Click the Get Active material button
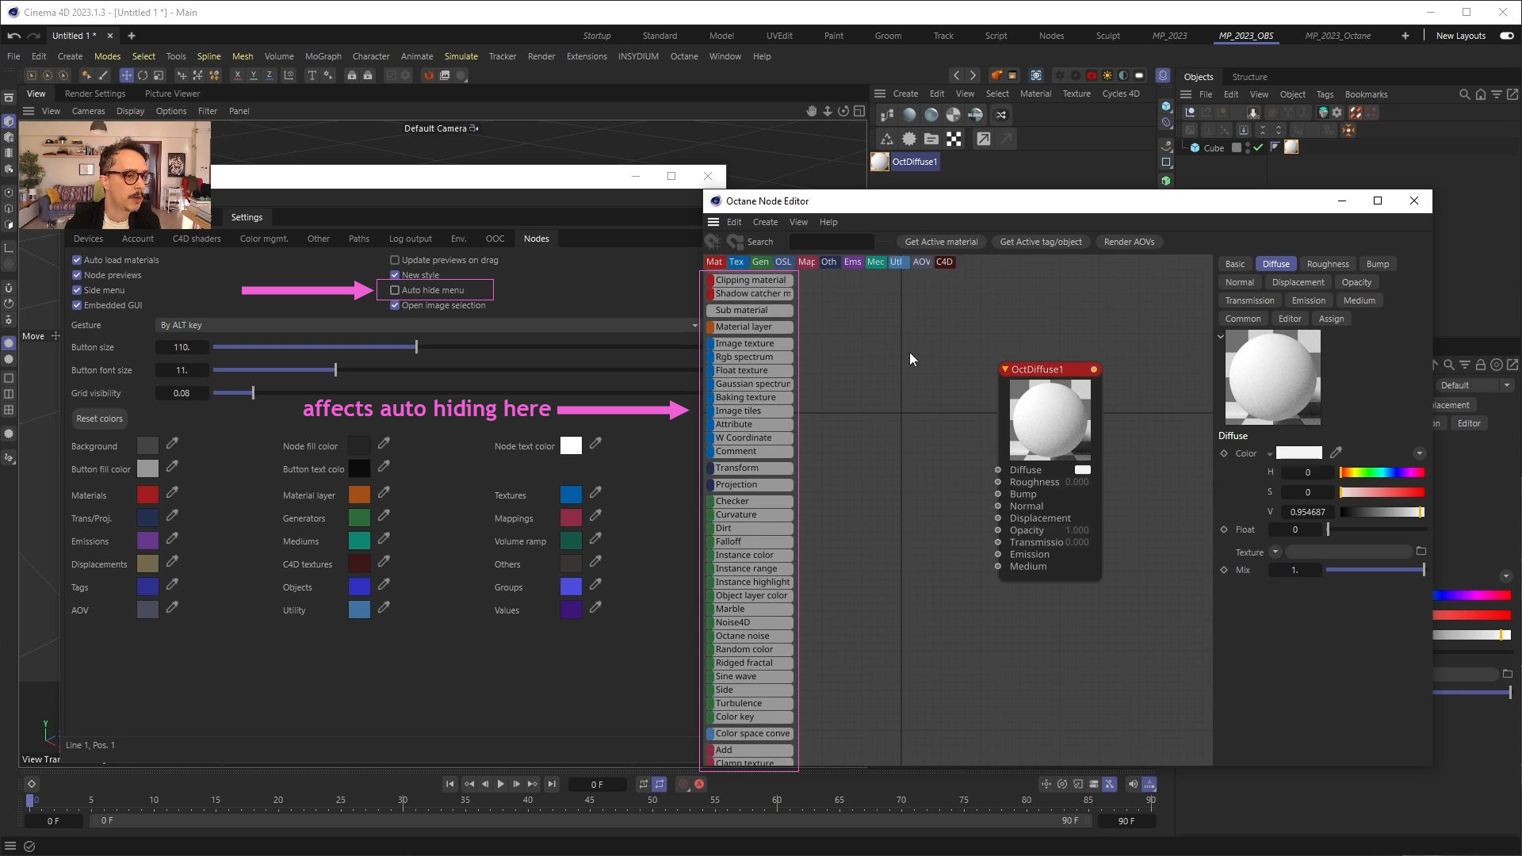The height and width of the screenshot is (856, 1522). point(941,242)
